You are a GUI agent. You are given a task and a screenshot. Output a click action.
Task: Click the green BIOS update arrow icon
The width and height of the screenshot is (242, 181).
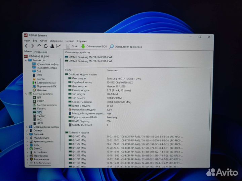coord(83,46)
